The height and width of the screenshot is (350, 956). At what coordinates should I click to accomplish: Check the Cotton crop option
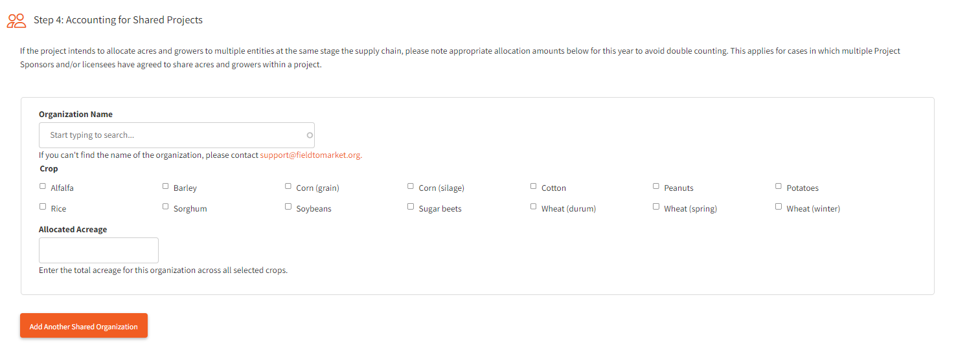534,186
